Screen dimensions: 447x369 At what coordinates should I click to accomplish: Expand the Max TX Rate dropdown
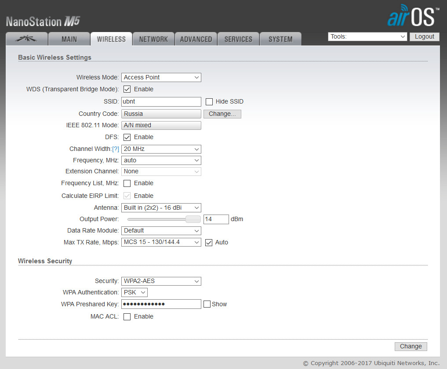click(161, 242)
